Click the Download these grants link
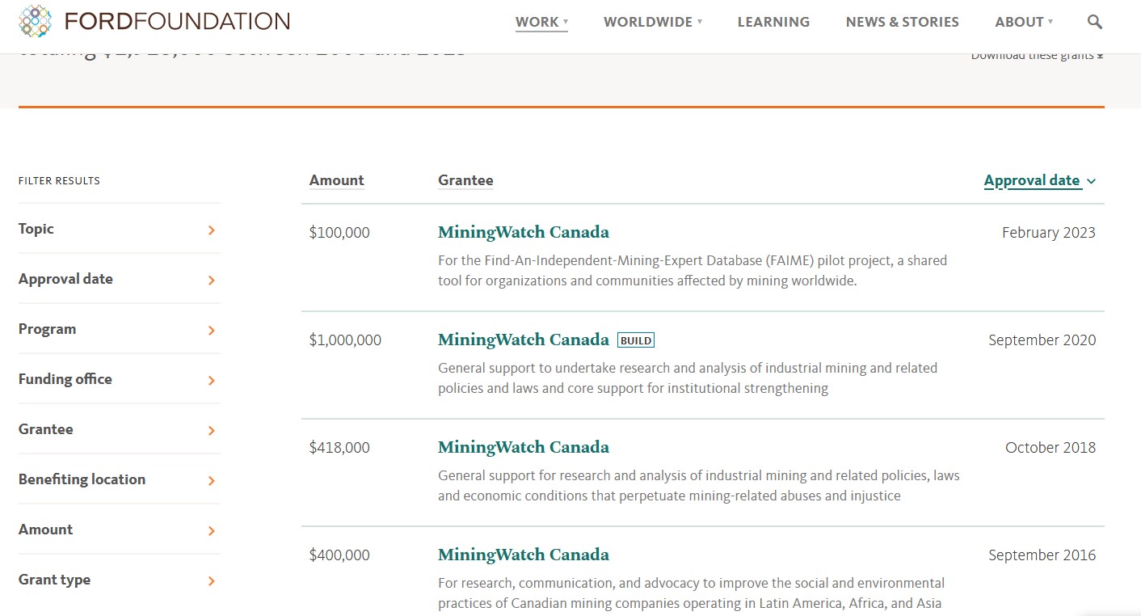The width and height of the screenshot is (1141, 616). point(1037,55)
